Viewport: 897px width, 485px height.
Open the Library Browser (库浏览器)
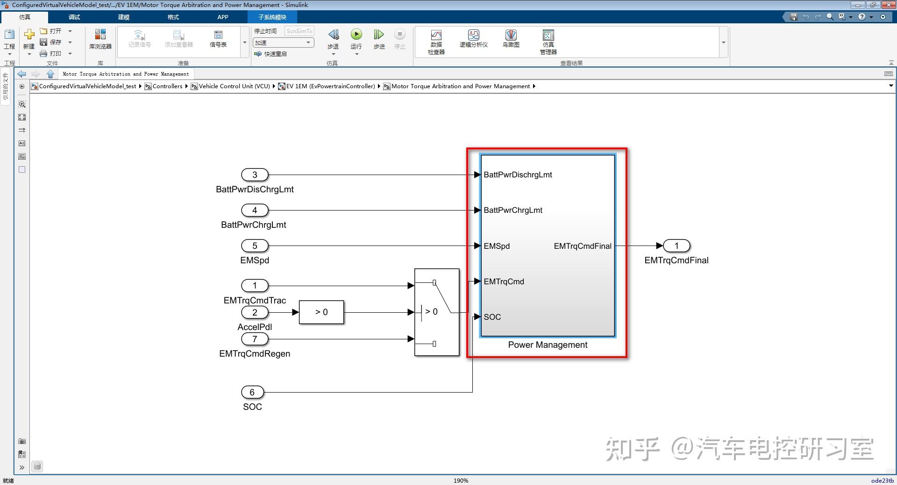[100, 40]
